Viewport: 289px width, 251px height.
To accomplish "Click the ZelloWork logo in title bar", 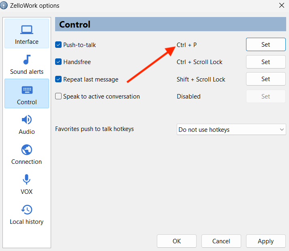I will click(4, 5).
